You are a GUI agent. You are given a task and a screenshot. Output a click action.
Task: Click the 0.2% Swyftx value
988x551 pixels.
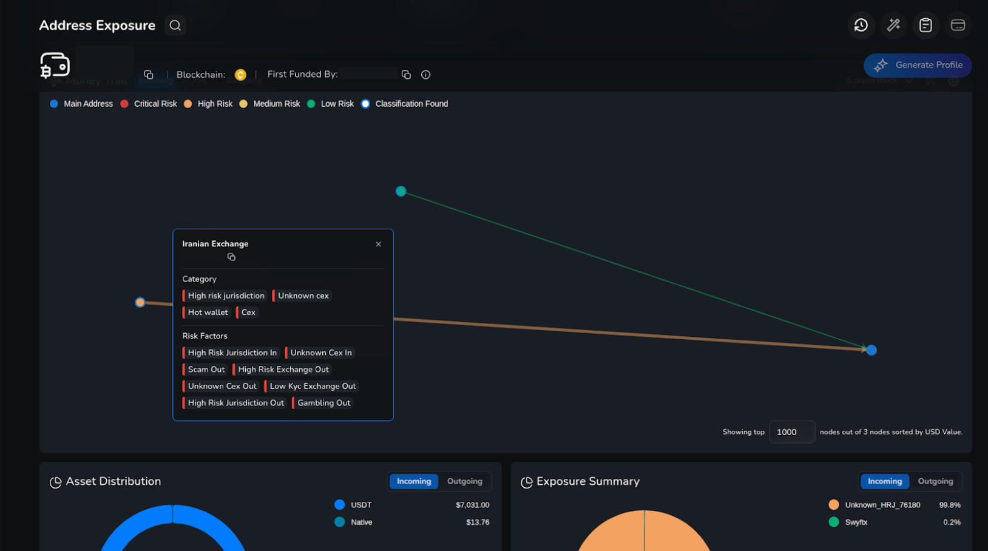[952, 522]
